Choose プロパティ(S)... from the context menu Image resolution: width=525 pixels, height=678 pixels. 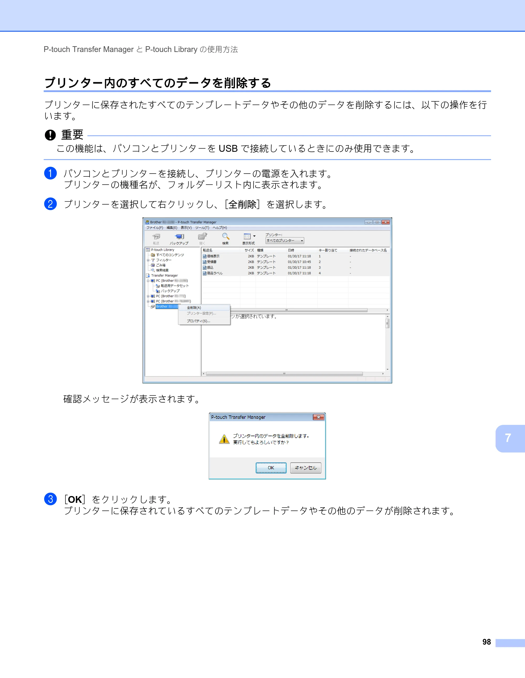coord(204,321)
